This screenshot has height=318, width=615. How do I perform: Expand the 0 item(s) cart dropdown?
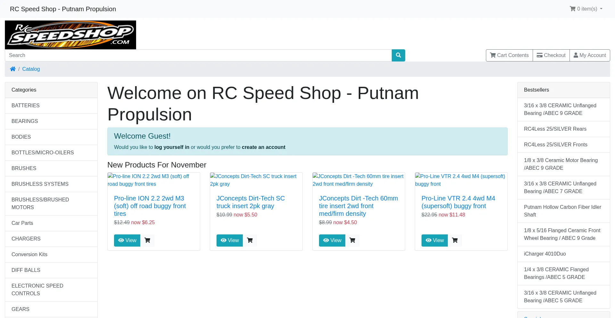tap(586, 9)
